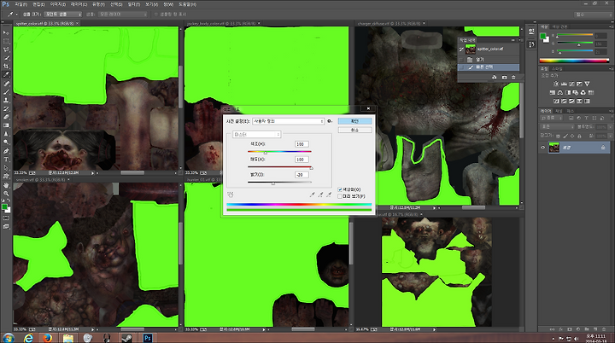Toggle the sample ring checkbox in options bar

click(x=155, y=15)
